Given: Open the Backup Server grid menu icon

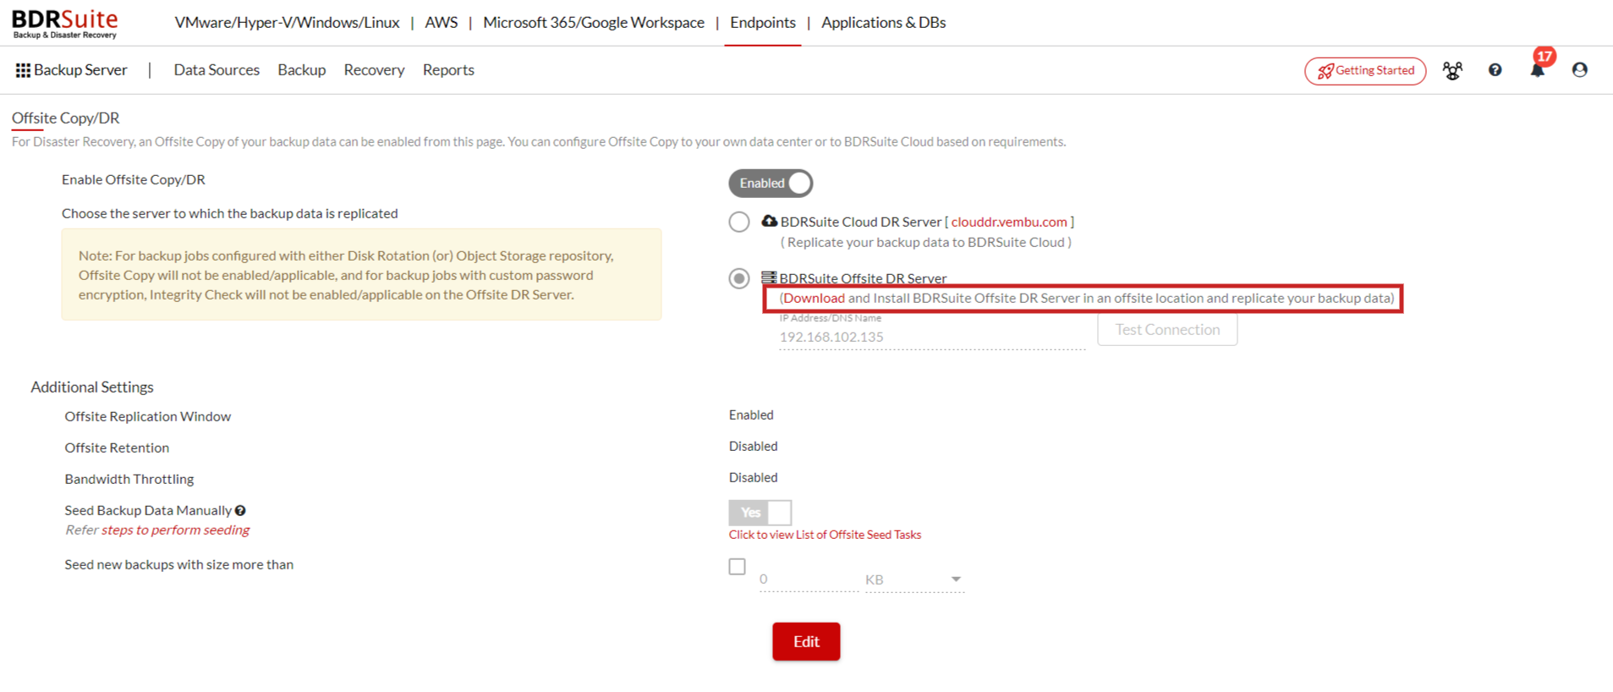Looking at the screenshot, I should click(23, 70).
